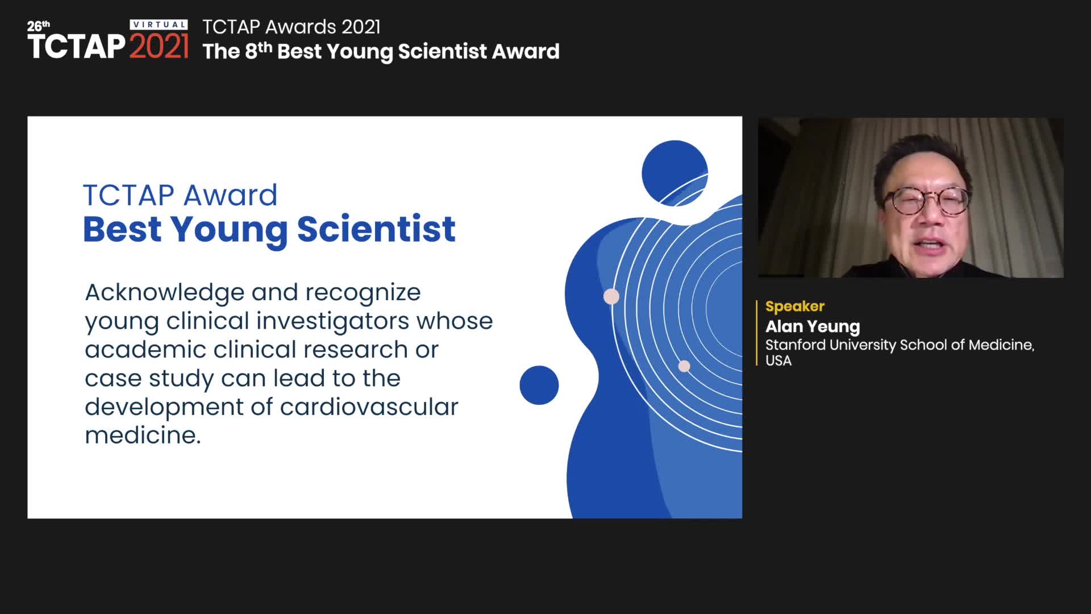The height and width of the screenshot is (614, 1091).
Task: Click the Alan Yeung speaker name
Action: (x=813, y=326)
